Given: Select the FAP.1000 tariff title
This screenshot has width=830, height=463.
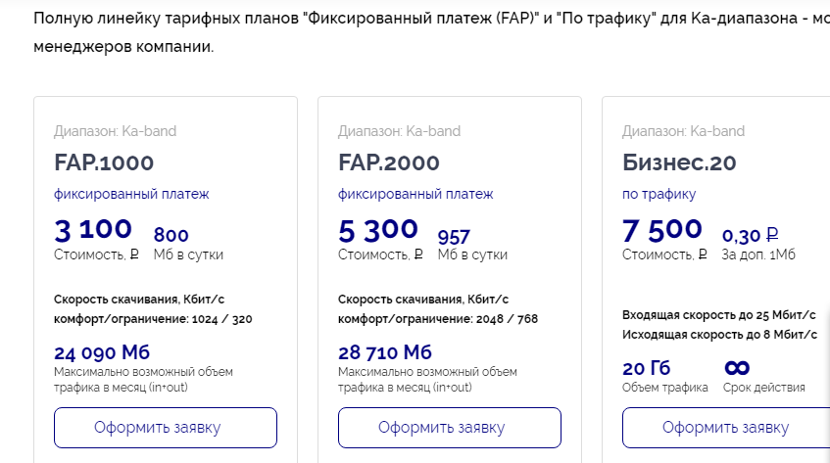Looking at the screenshot, I should coord(104,162).
